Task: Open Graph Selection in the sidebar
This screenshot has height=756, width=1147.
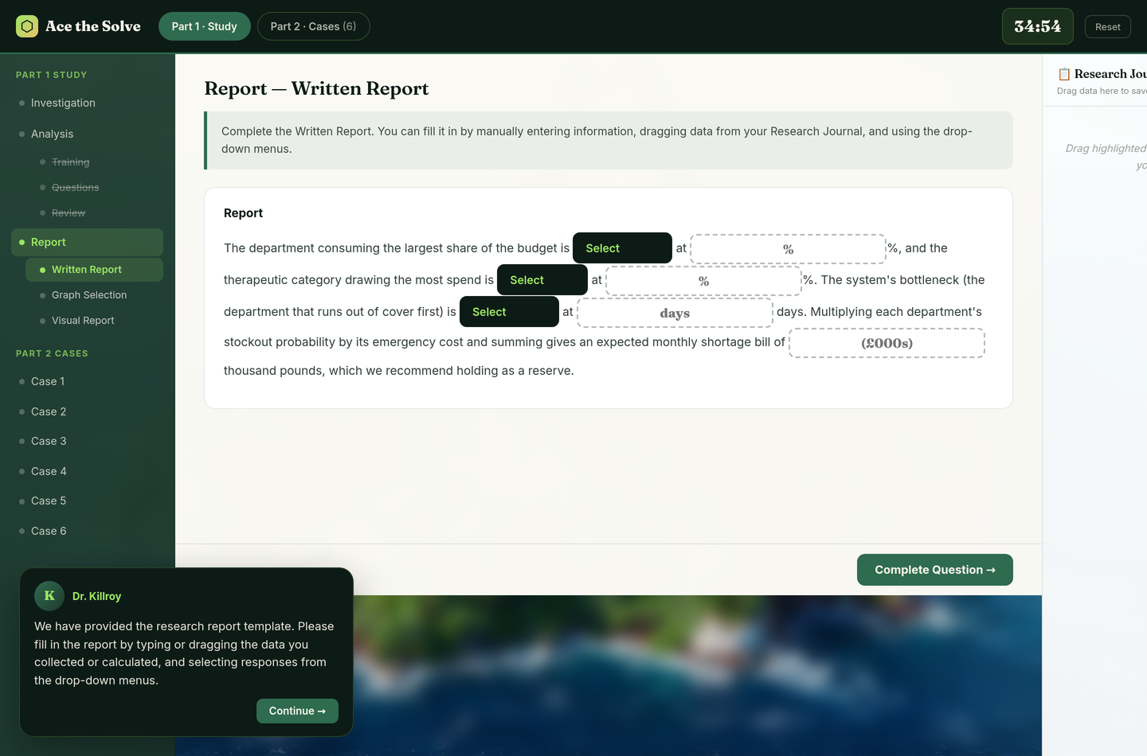Action: 94,295
